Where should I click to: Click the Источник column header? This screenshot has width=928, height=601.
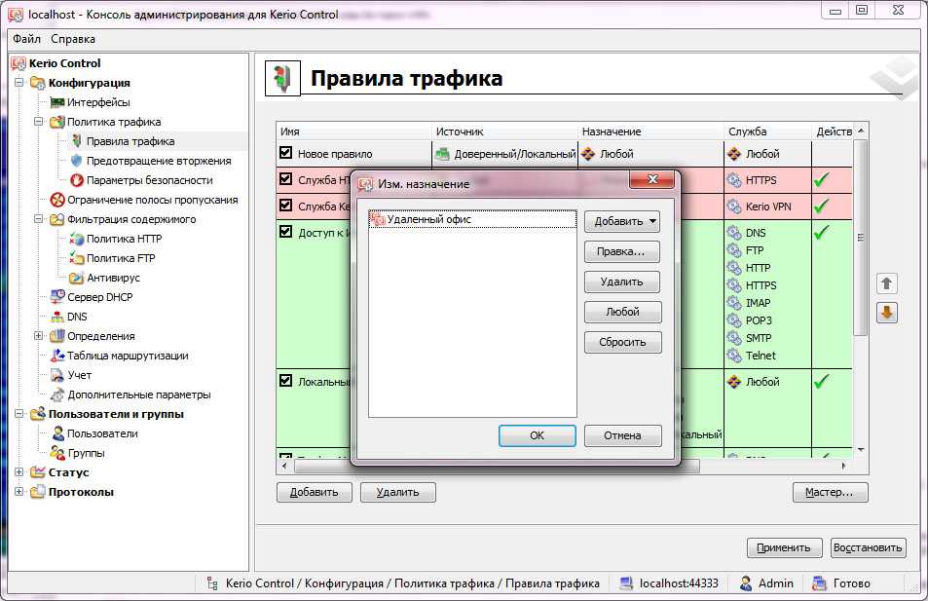point(504,131)
